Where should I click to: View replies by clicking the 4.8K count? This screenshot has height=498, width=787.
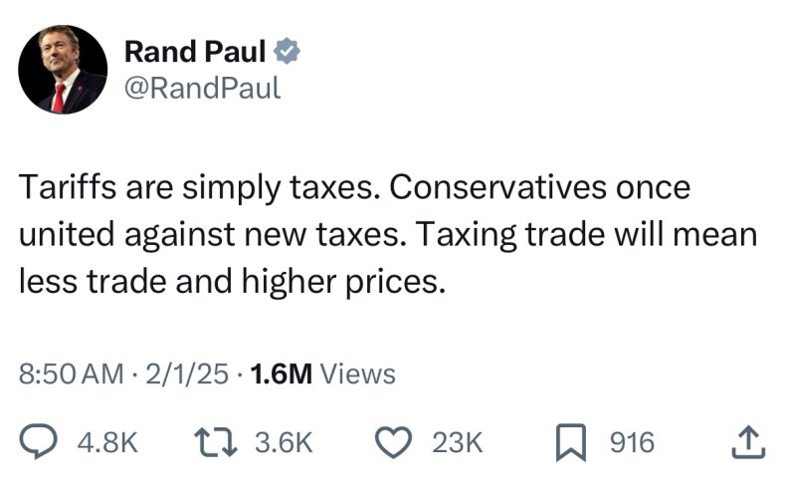107,443
